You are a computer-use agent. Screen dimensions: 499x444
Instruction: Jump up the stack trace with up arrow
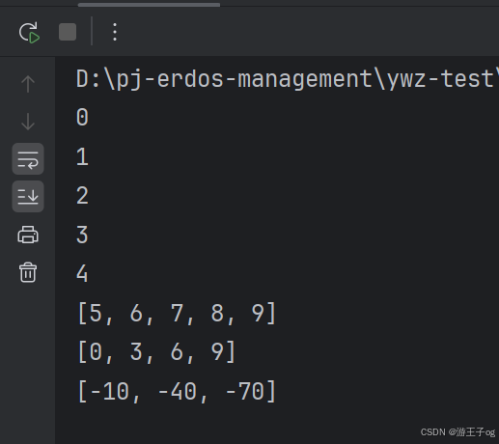28,84
